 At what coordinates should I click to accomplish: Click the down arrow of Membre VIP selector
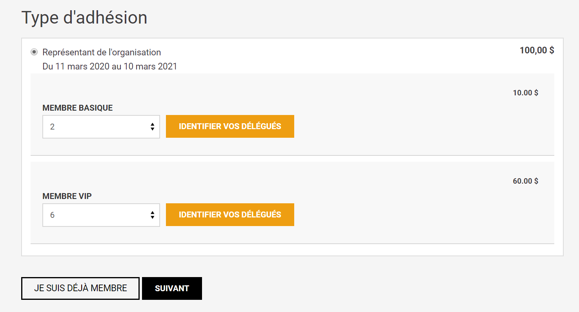[x=152, y=217]
